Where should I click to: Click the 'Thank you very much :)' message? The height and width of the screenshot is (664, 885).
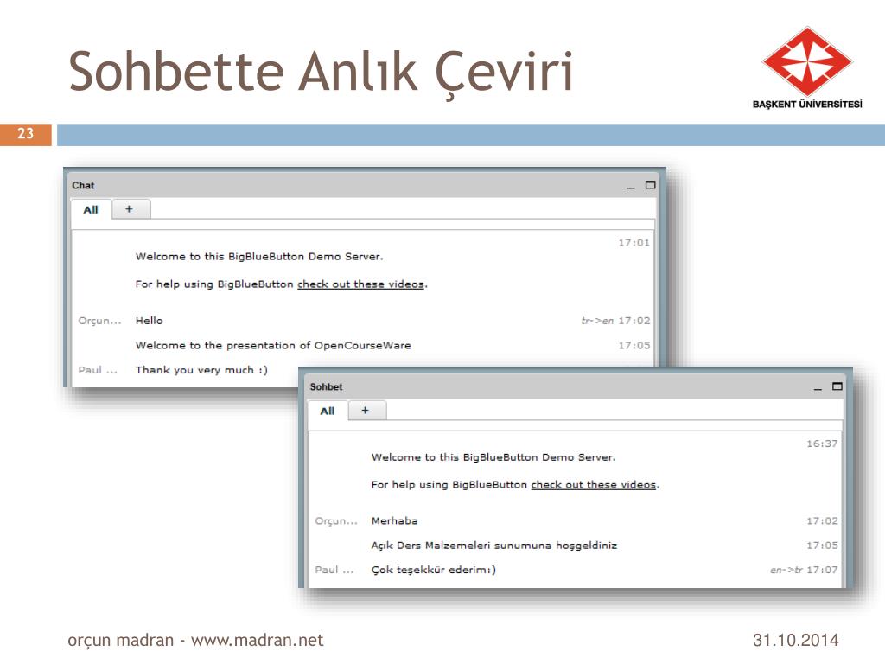click(201, 370)
